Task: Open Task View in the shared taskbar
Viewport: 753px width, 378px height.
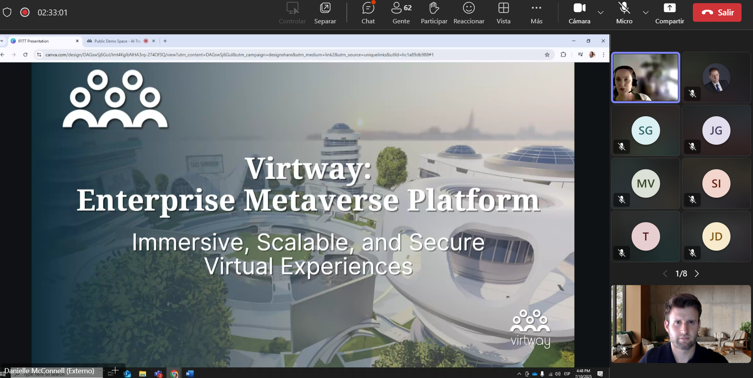Action: point(111,374)
